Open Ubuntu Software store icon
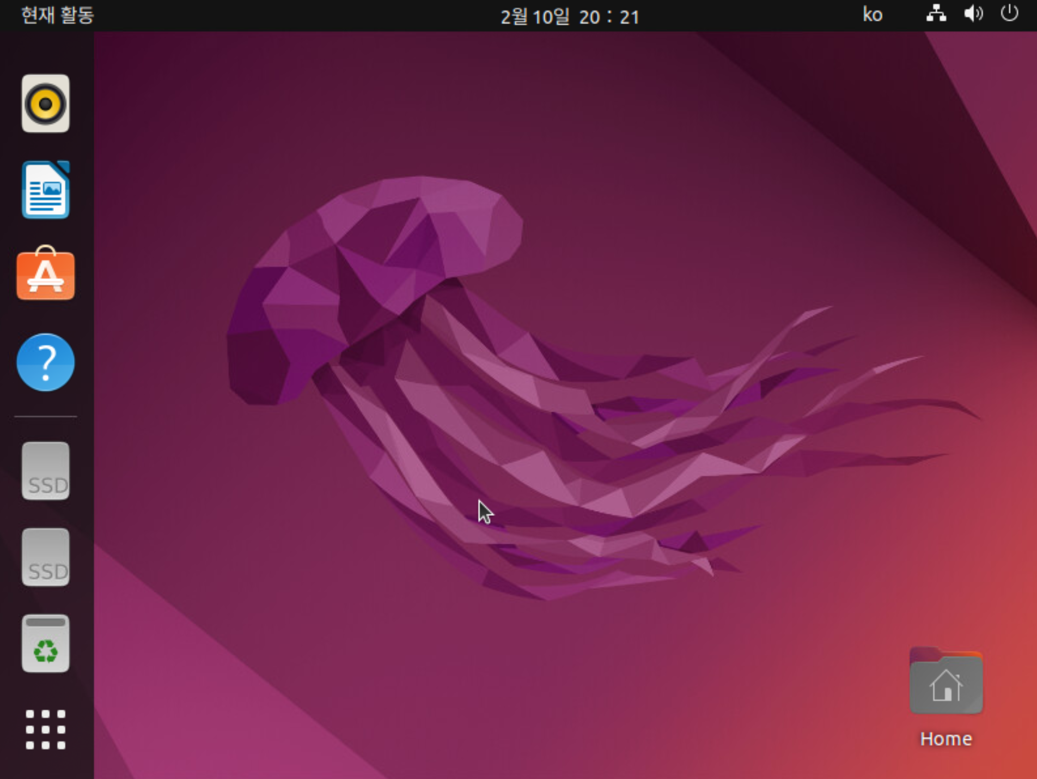 pos(46,273)
